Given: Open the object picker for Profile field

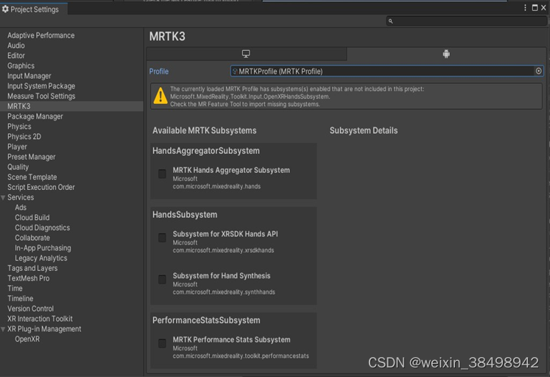Looking at the screenshot, I should click(538, 71).
